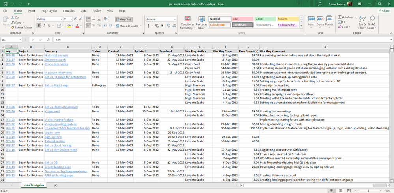Open the BFB-38 issue link
394x193 pixels.
pyautogui.click(x=10, y=56)
